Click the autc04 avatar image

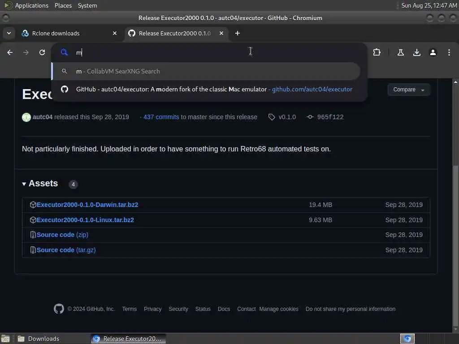click(26, 117)
